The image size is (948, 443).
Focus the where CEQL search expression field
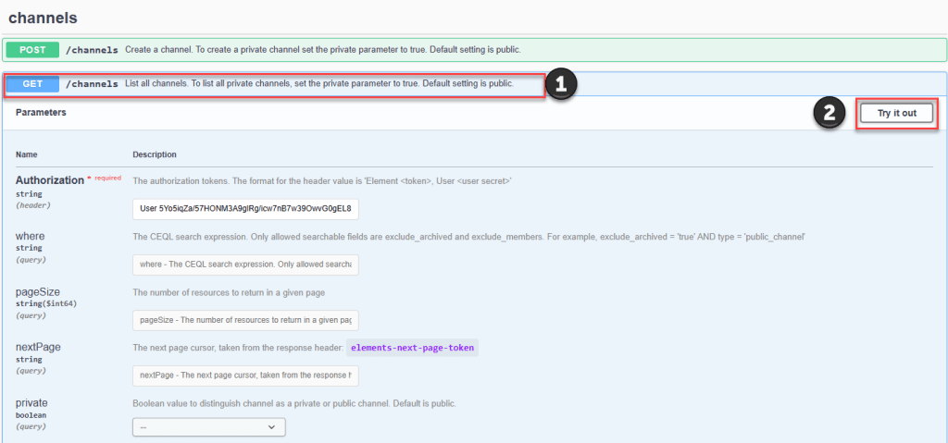point(245,265)
